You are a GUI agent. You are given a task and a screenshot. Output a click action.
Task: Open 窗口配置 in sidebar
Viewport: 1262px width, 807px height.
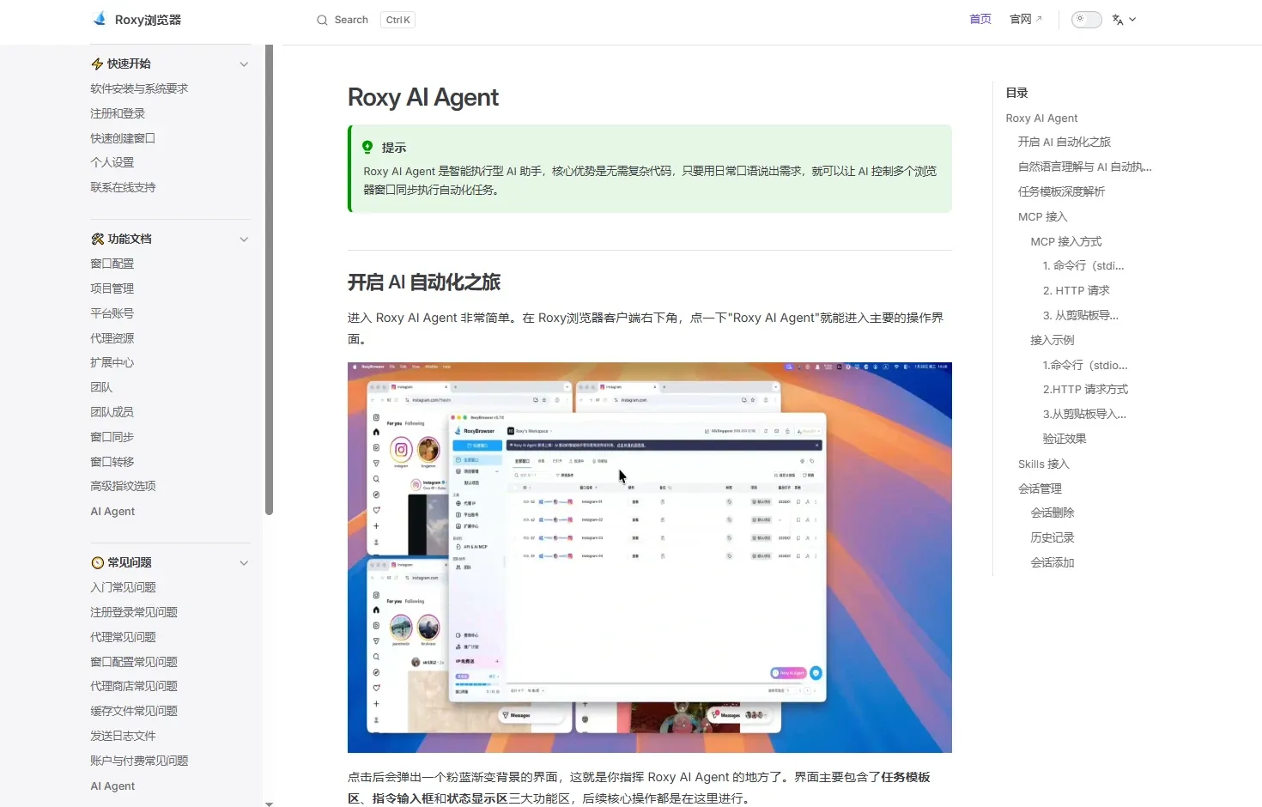(x=112, y=264)
